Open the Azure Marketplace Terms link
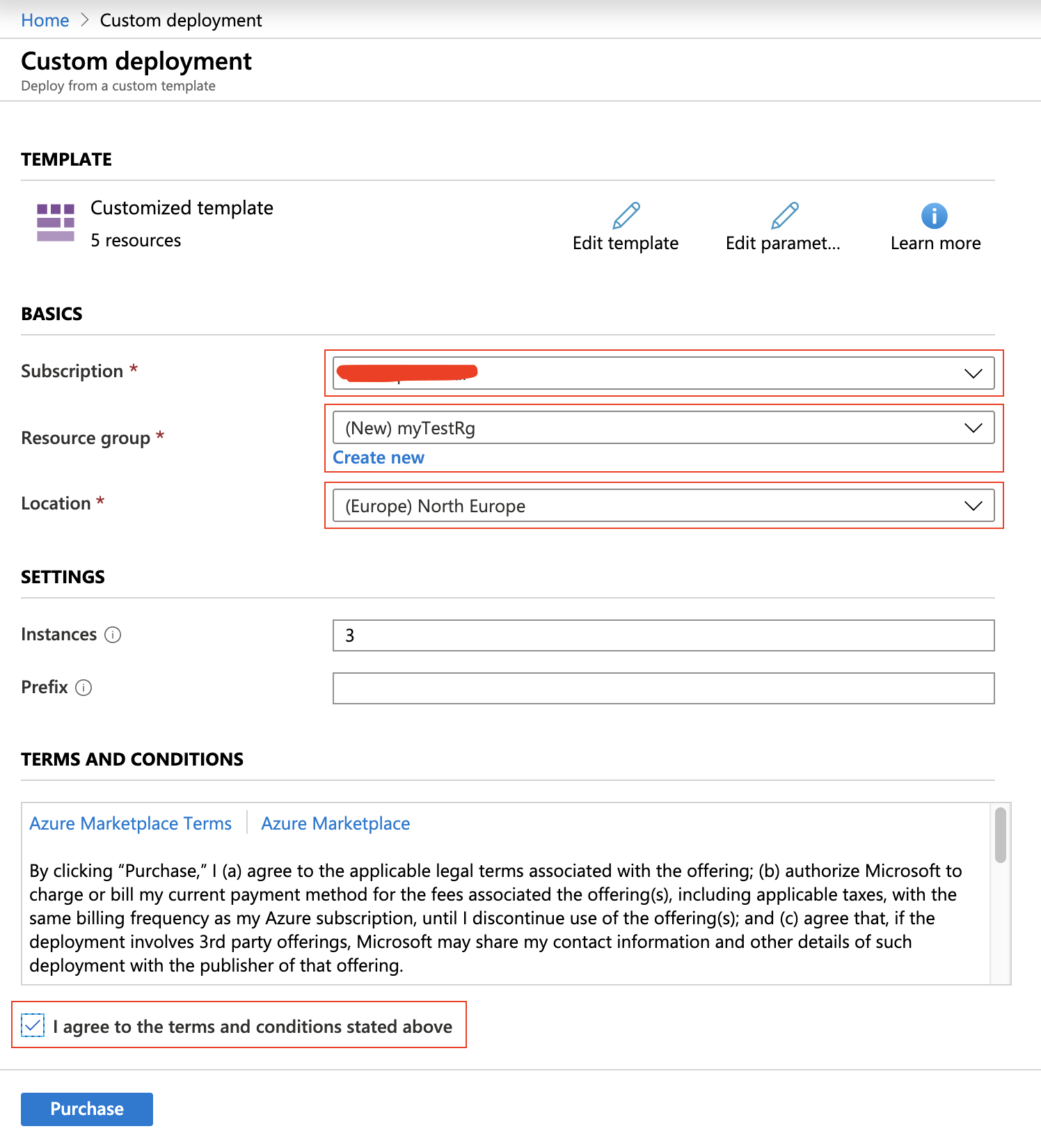 [130, 823]
